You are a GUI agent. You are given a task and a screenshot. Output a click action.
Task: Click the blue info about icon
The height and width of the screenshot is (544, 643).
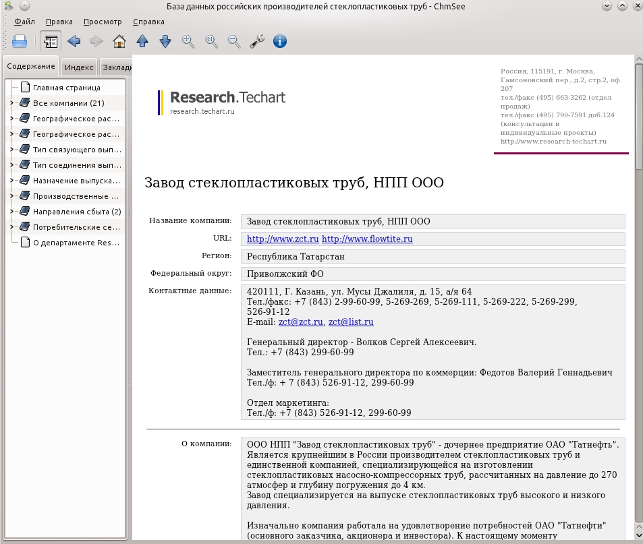click(280, 41)
